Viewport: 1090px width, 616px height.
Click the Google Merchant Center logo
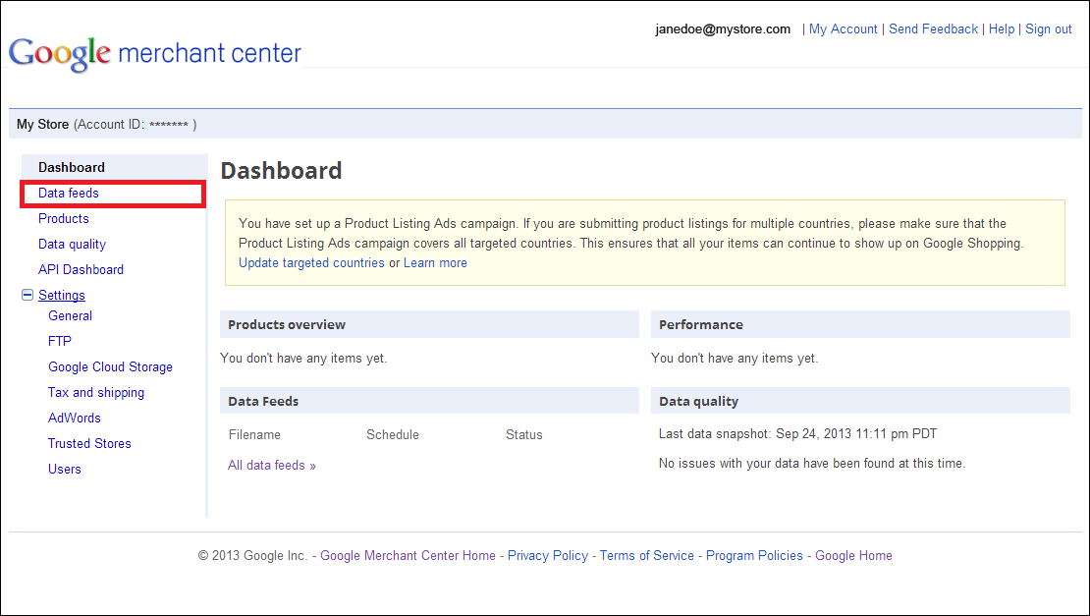155,52
